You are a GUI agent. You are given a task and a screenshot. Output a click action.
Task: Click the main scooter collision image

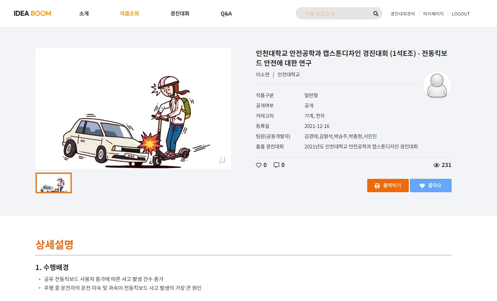133,109
